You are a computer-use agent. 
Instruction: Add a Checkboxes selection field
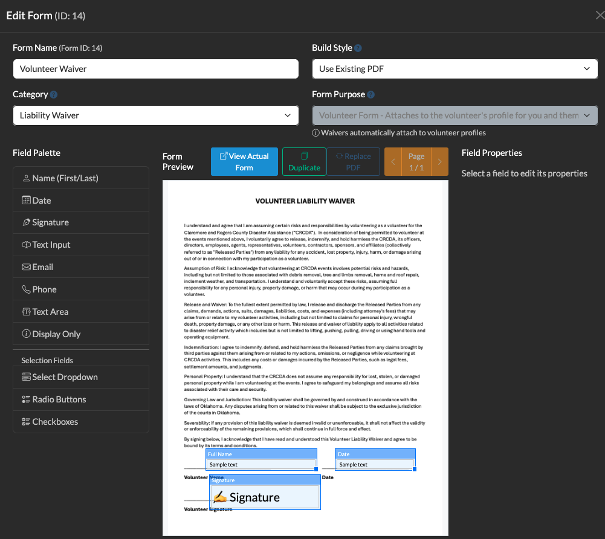pyautogui.click(x=81, y=422)
